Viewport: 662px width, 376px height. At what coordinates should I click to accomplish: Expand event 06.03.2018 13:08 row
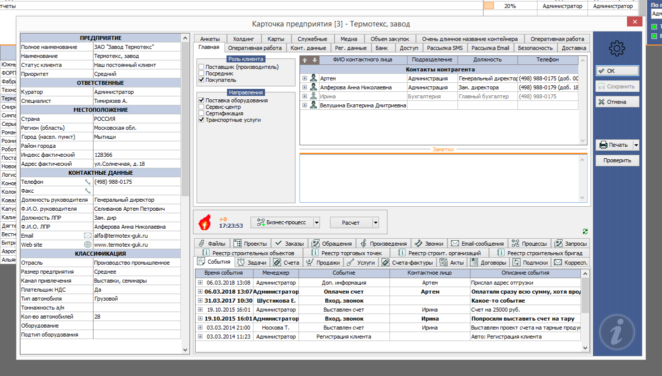[200, 283]
